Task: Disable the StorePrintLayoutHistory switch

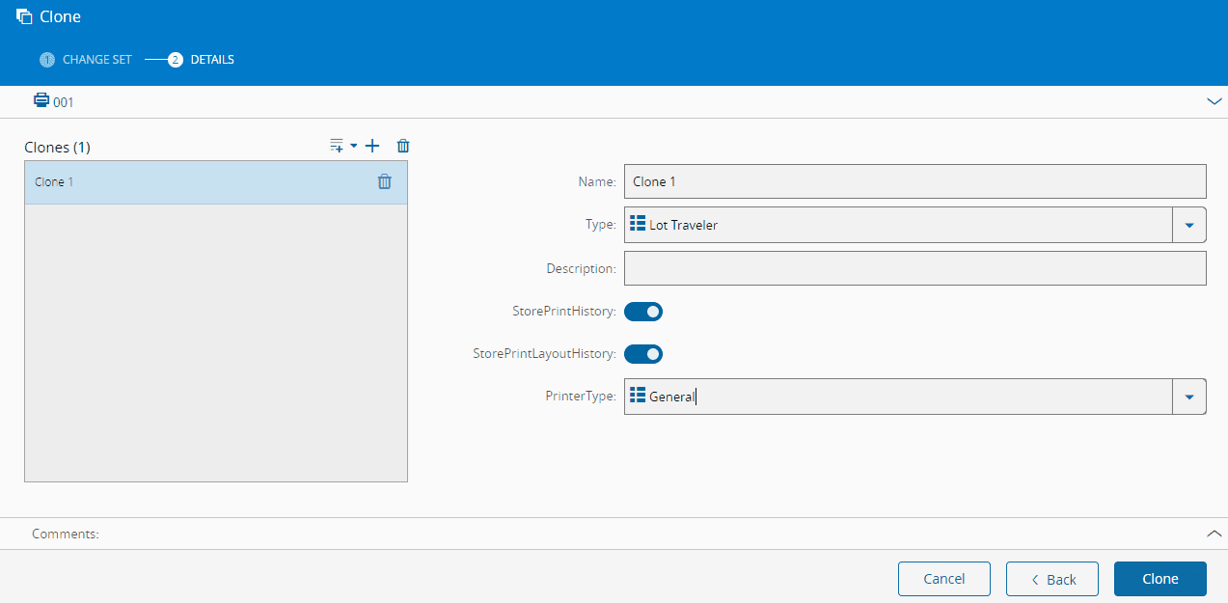Action: [x=643, y=354]
